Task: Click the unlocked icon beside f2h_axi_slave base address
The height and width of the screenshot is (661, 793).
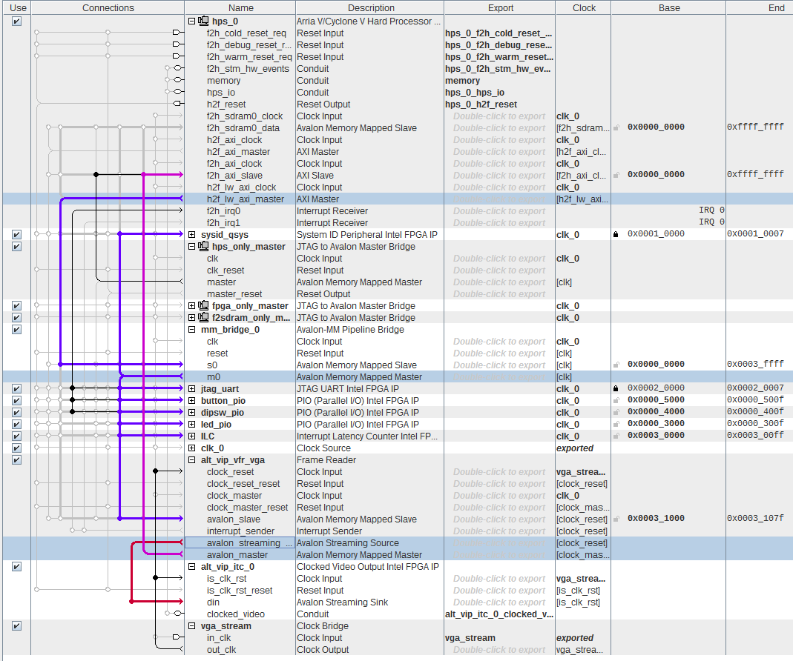Action: pyautogui.click(x=616, y=175)
